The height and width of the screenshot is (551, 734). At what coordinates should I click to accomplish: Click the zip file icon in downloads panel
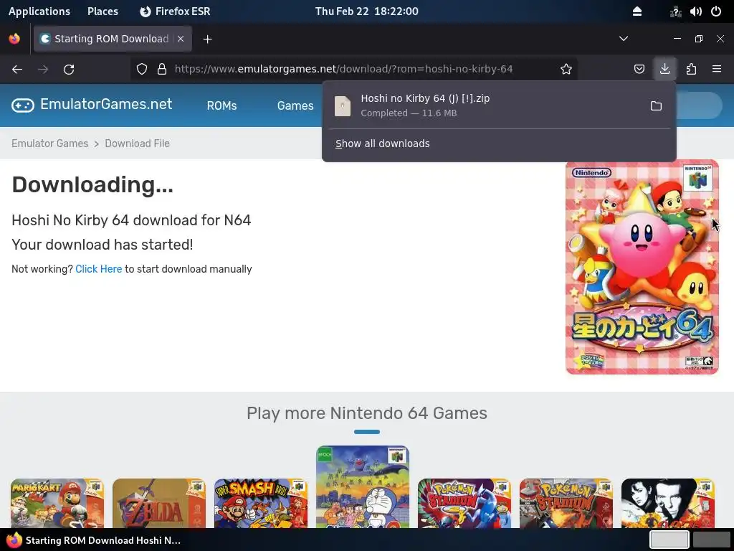pyautogui.click(x=342, y=106)
